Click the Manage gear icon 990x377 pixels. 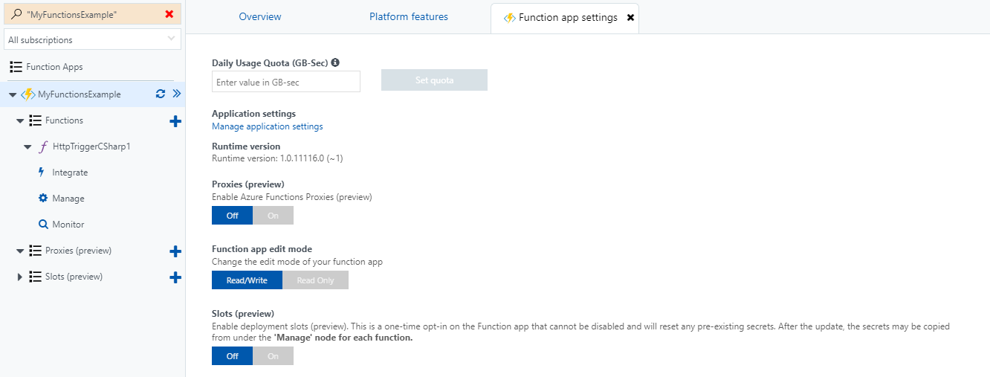point(43,199)
